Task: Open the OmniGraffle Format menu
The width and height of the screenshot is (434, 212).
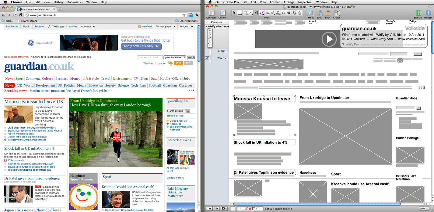Action: 275,2
